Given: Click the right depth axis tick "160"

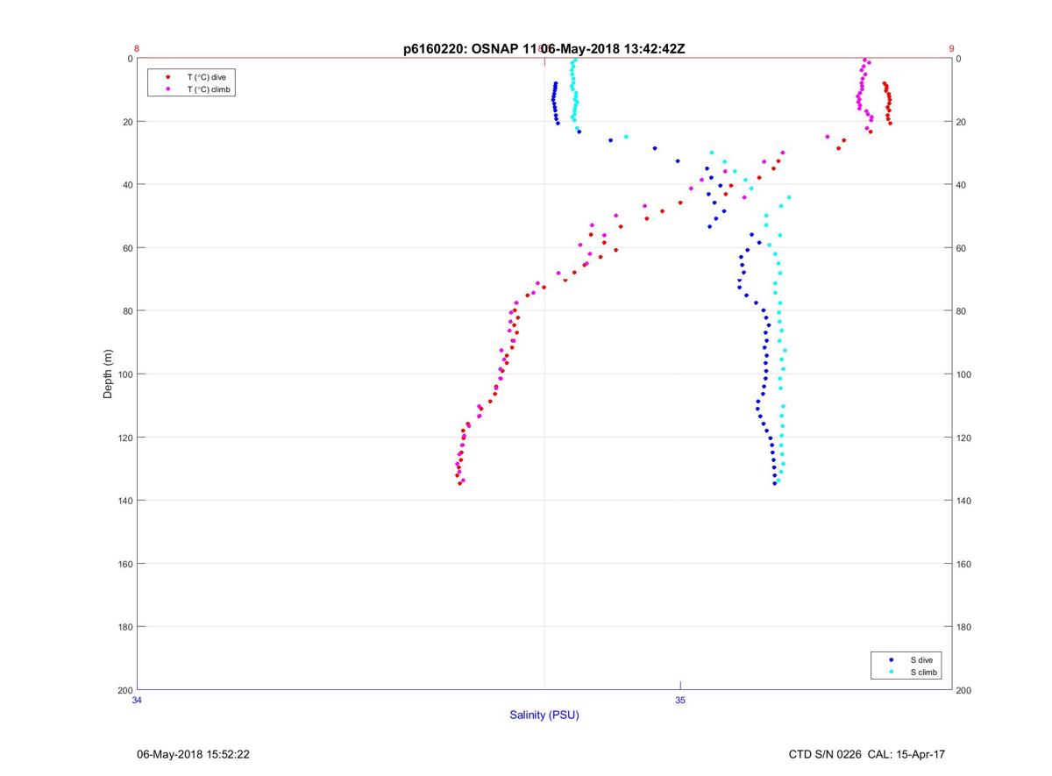Looking at the screenshot, I should coord(963,564).
